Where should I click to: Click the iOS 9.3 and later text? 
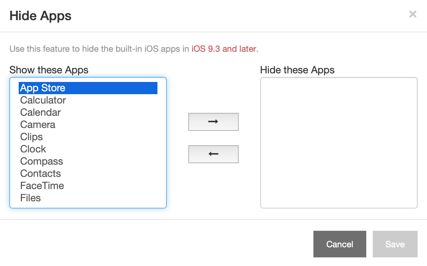tap(224, 49)
